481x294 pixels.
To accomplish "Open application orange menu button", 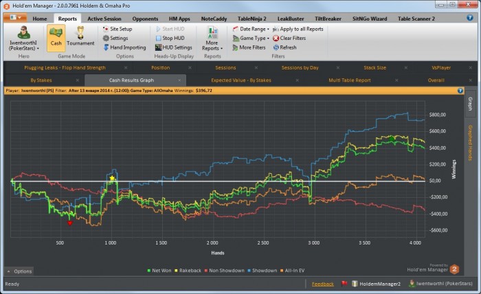I will [x=14, y=18].
